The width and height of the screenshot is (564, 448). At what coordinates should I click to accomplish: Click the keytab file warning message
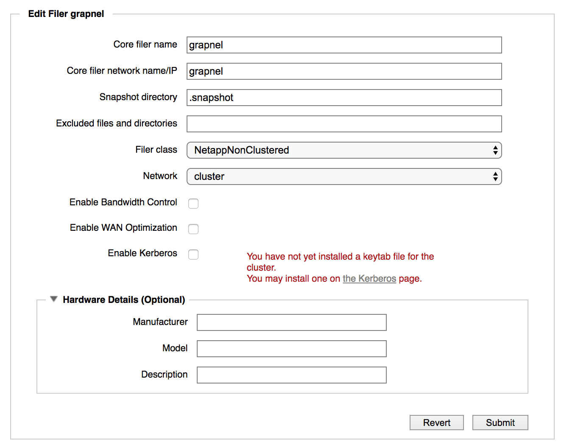340,267
